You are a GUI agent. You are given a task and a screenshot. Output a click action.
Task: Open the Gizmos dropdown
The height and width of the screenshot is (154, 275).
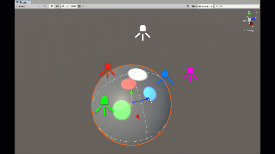[x=206, y=6]
